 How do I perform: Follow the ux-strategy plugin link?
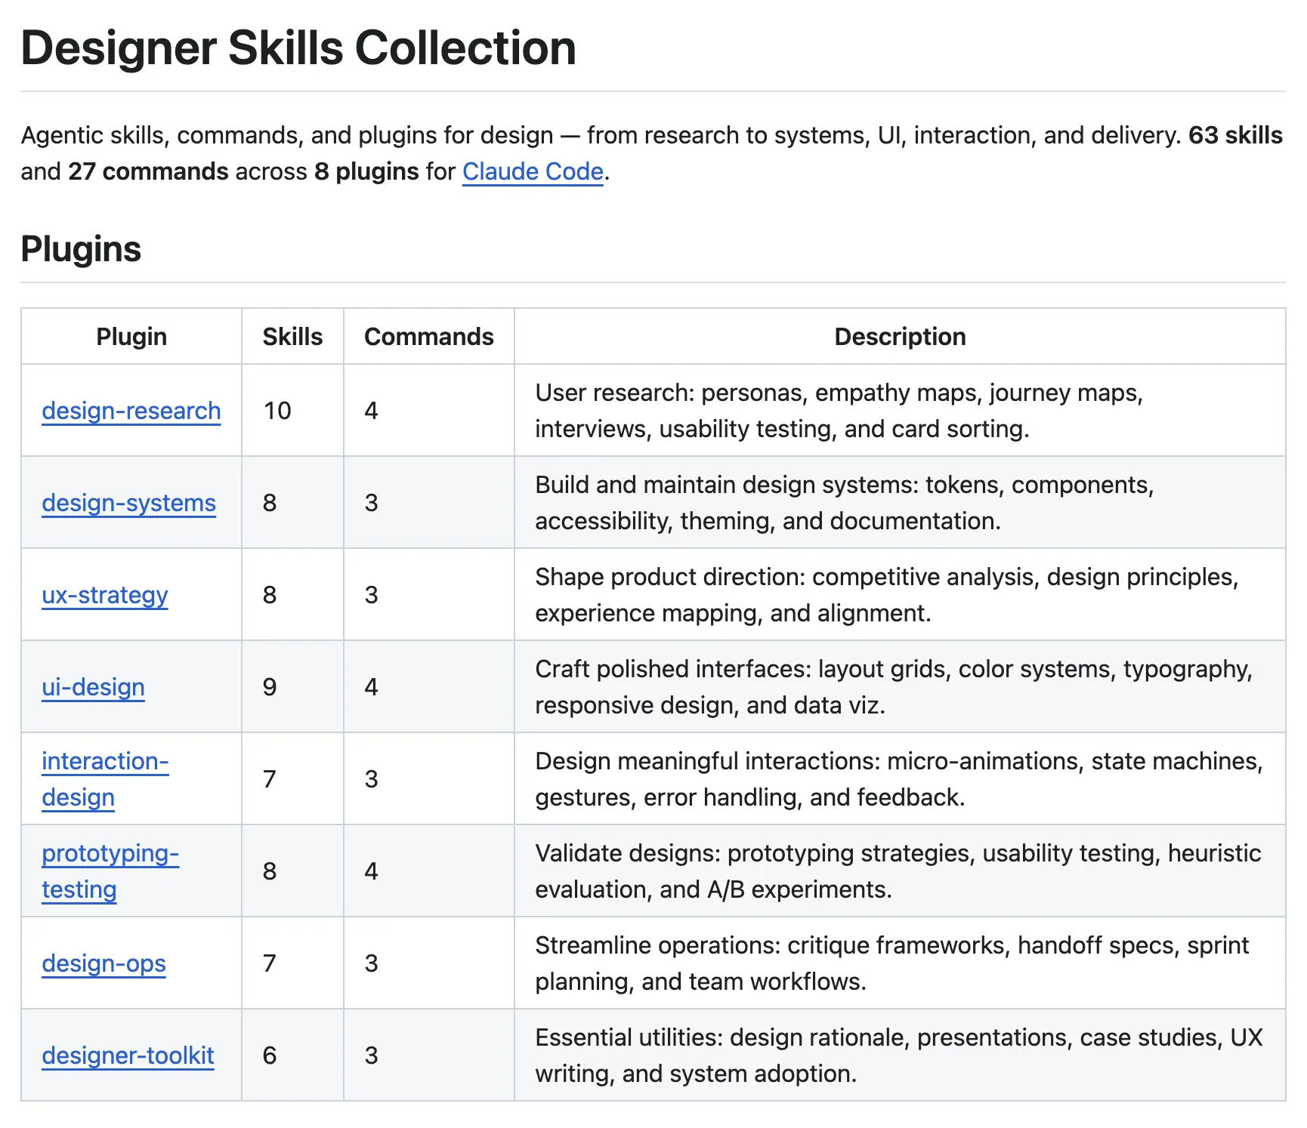point(104,595)
